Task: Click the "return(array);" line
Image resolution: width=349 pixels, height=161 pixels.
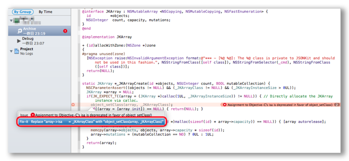Action: pyautogui.click(x=101, y=143)
